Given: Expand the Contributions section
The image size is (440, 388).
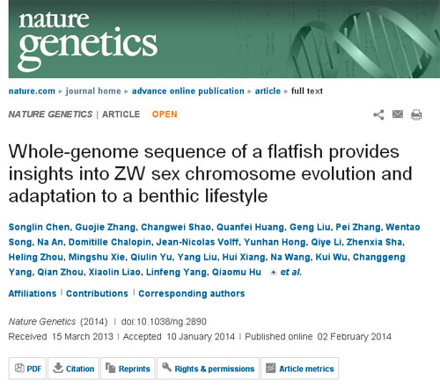Looking at the screenshot, I should tap(97, 294).
